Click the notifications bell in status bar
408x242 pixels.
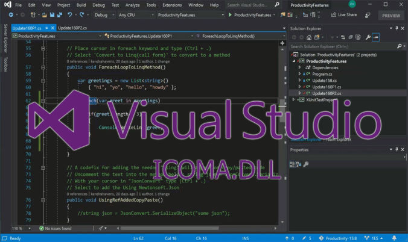tap(394, 238)
